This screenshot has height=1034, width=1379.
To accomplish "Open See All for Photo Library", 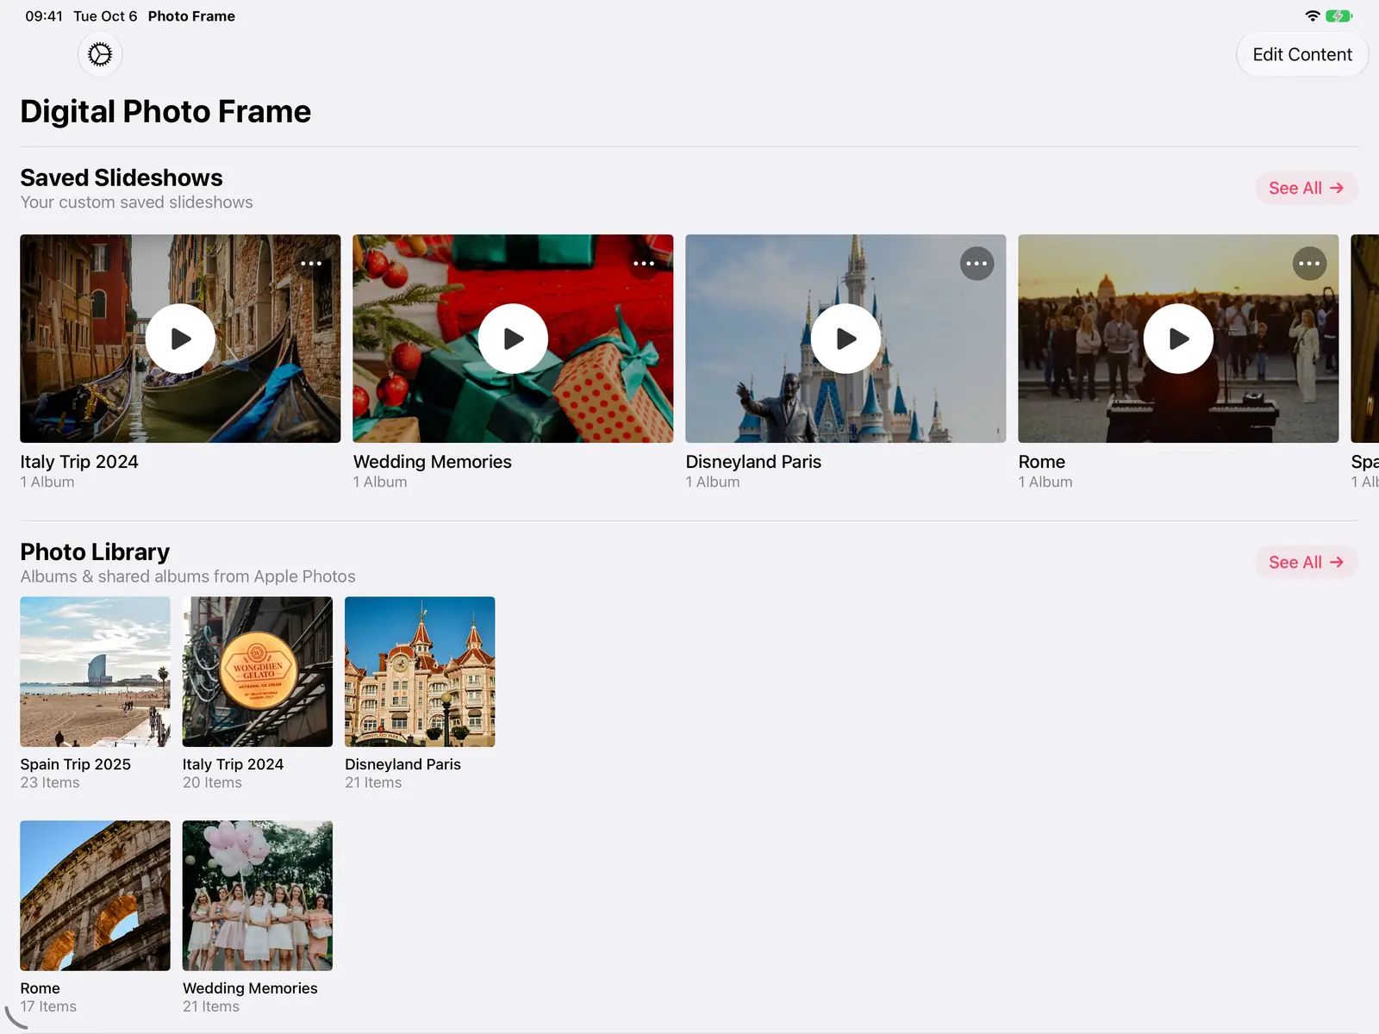I will pos(1306,562).
